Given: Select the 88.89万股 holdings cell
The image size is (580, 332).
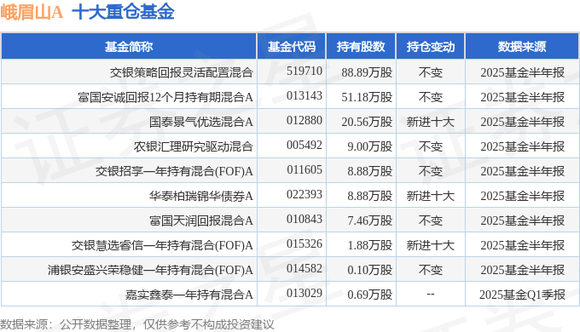Looking at the screenshot, I should [x=367, y=72].
